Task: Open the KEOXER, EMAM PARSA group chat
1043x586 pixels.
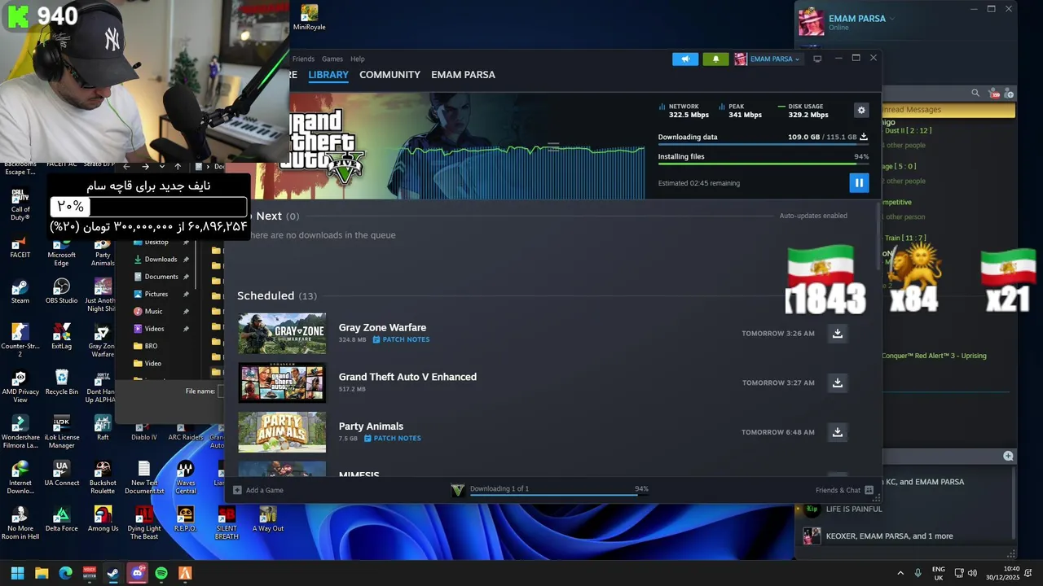Action: (889, 536)
